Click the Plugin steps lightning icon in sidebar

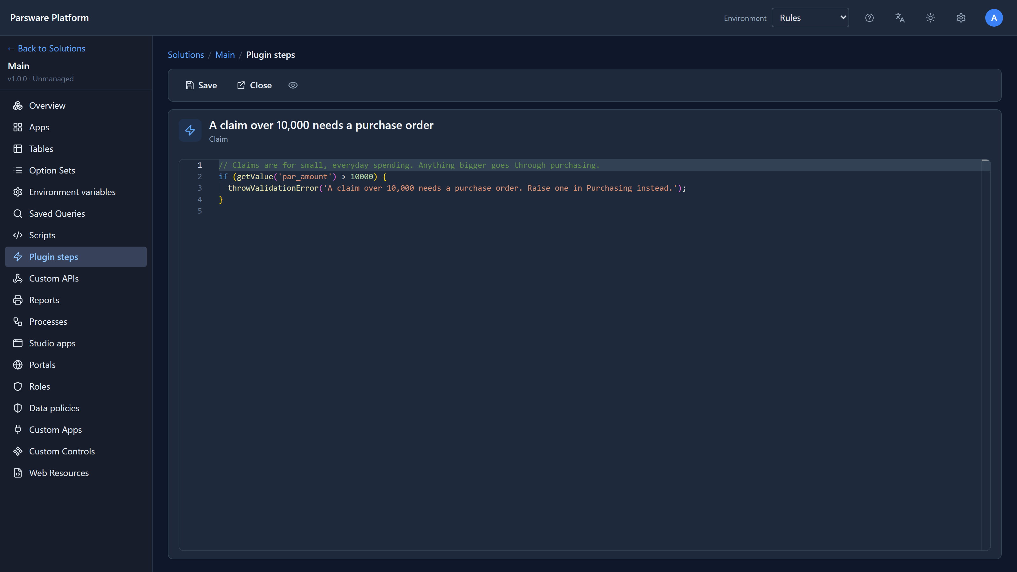point(18,257)
